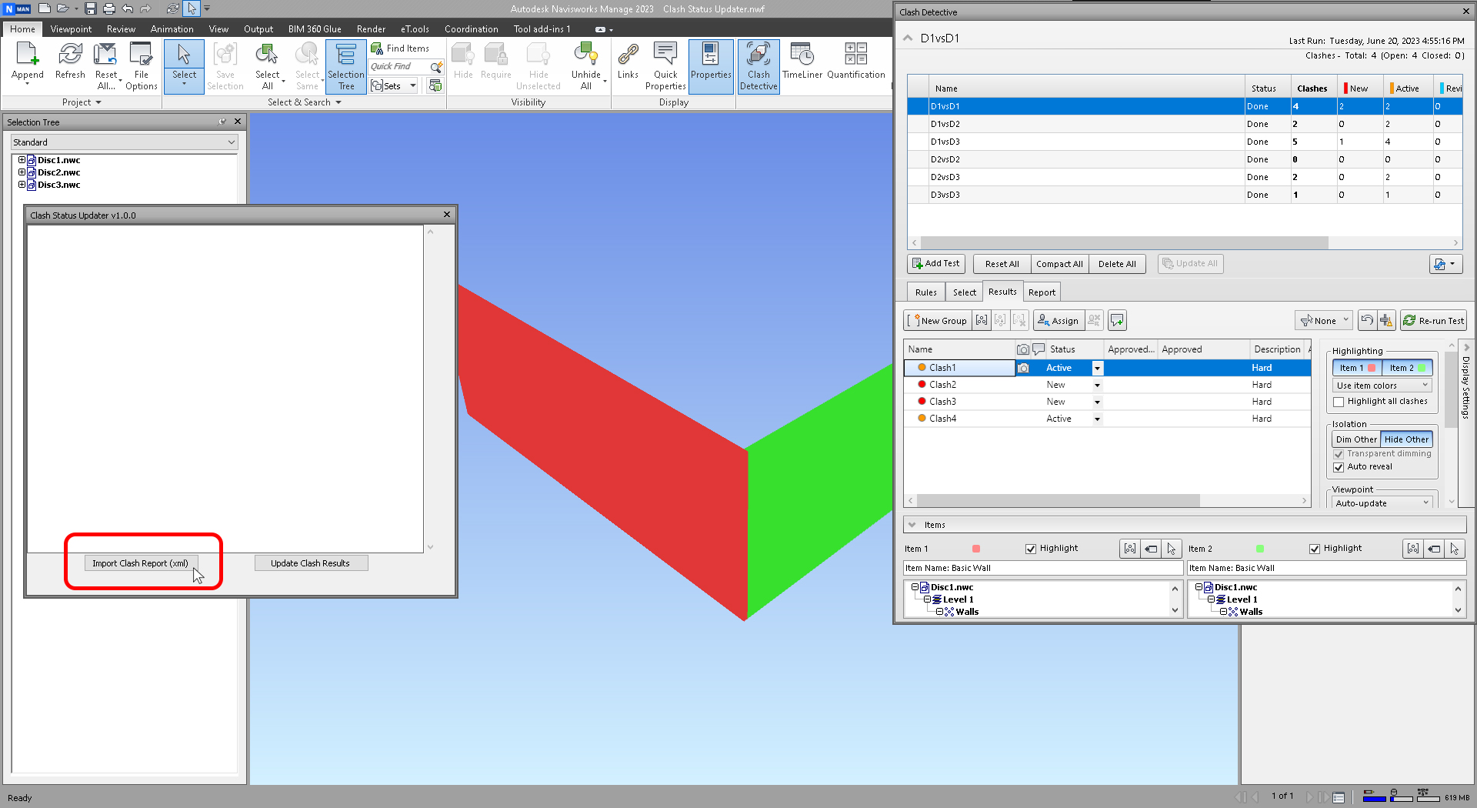Click the Delete All button
The height and width of the screenshot is (808, 1477).
(x=1116, y=264)
